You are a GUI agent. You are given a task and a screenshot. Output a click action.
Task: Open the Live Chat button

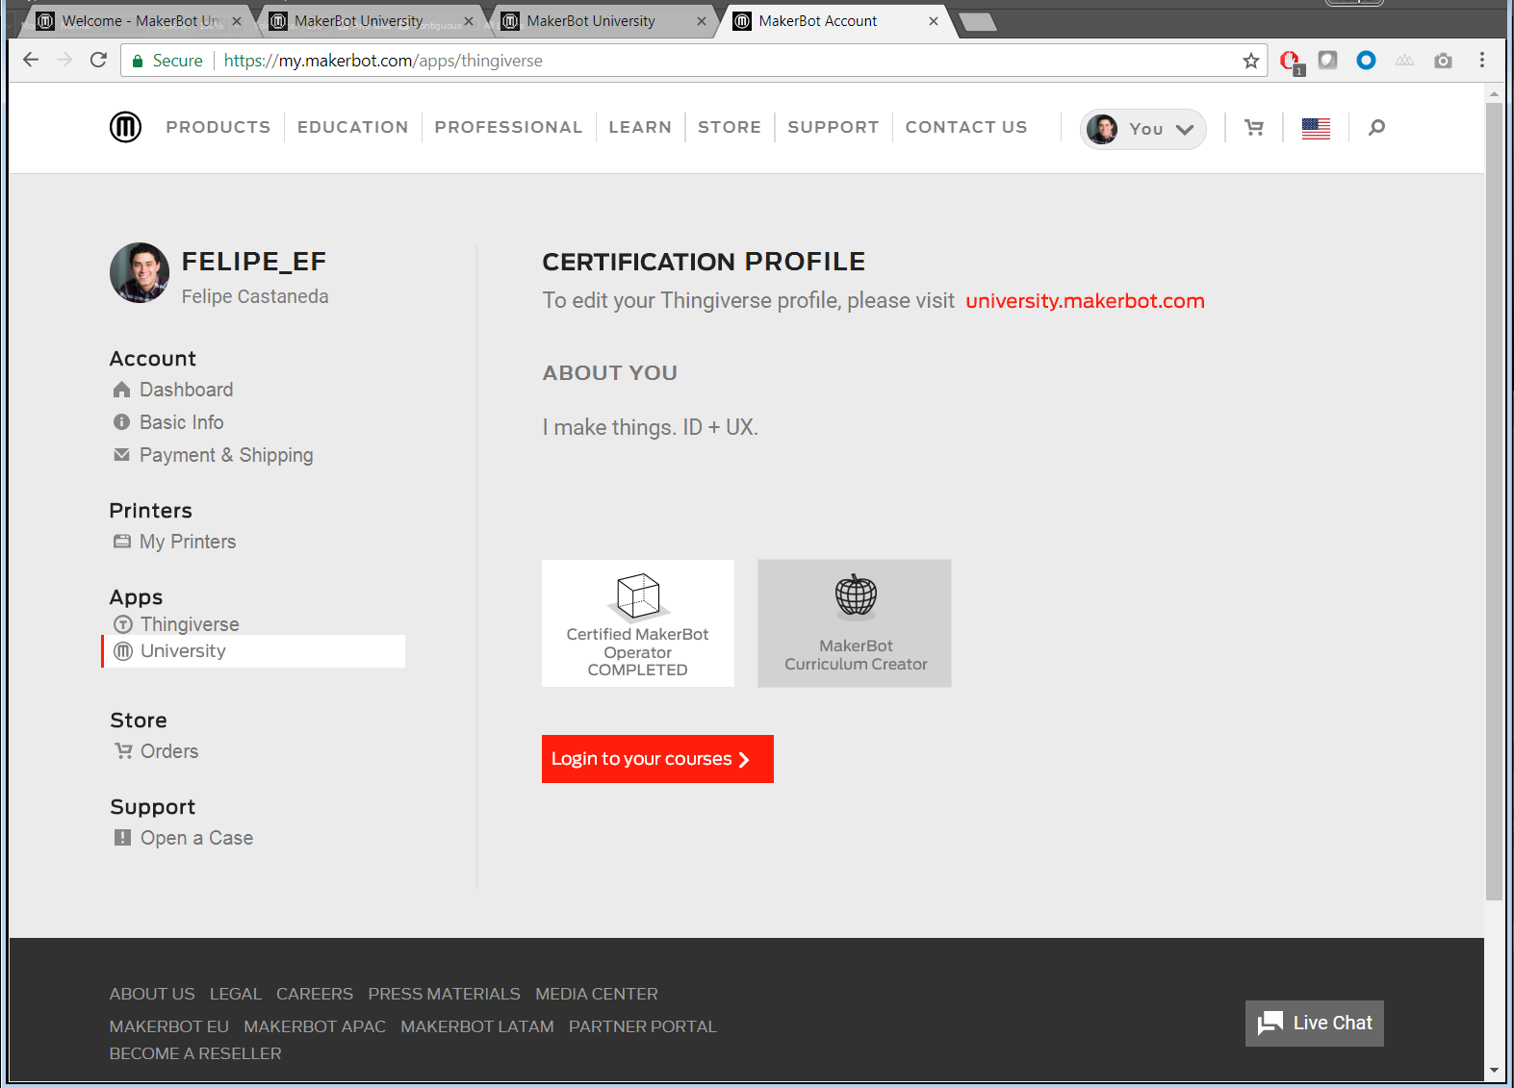(1315, 1024)
